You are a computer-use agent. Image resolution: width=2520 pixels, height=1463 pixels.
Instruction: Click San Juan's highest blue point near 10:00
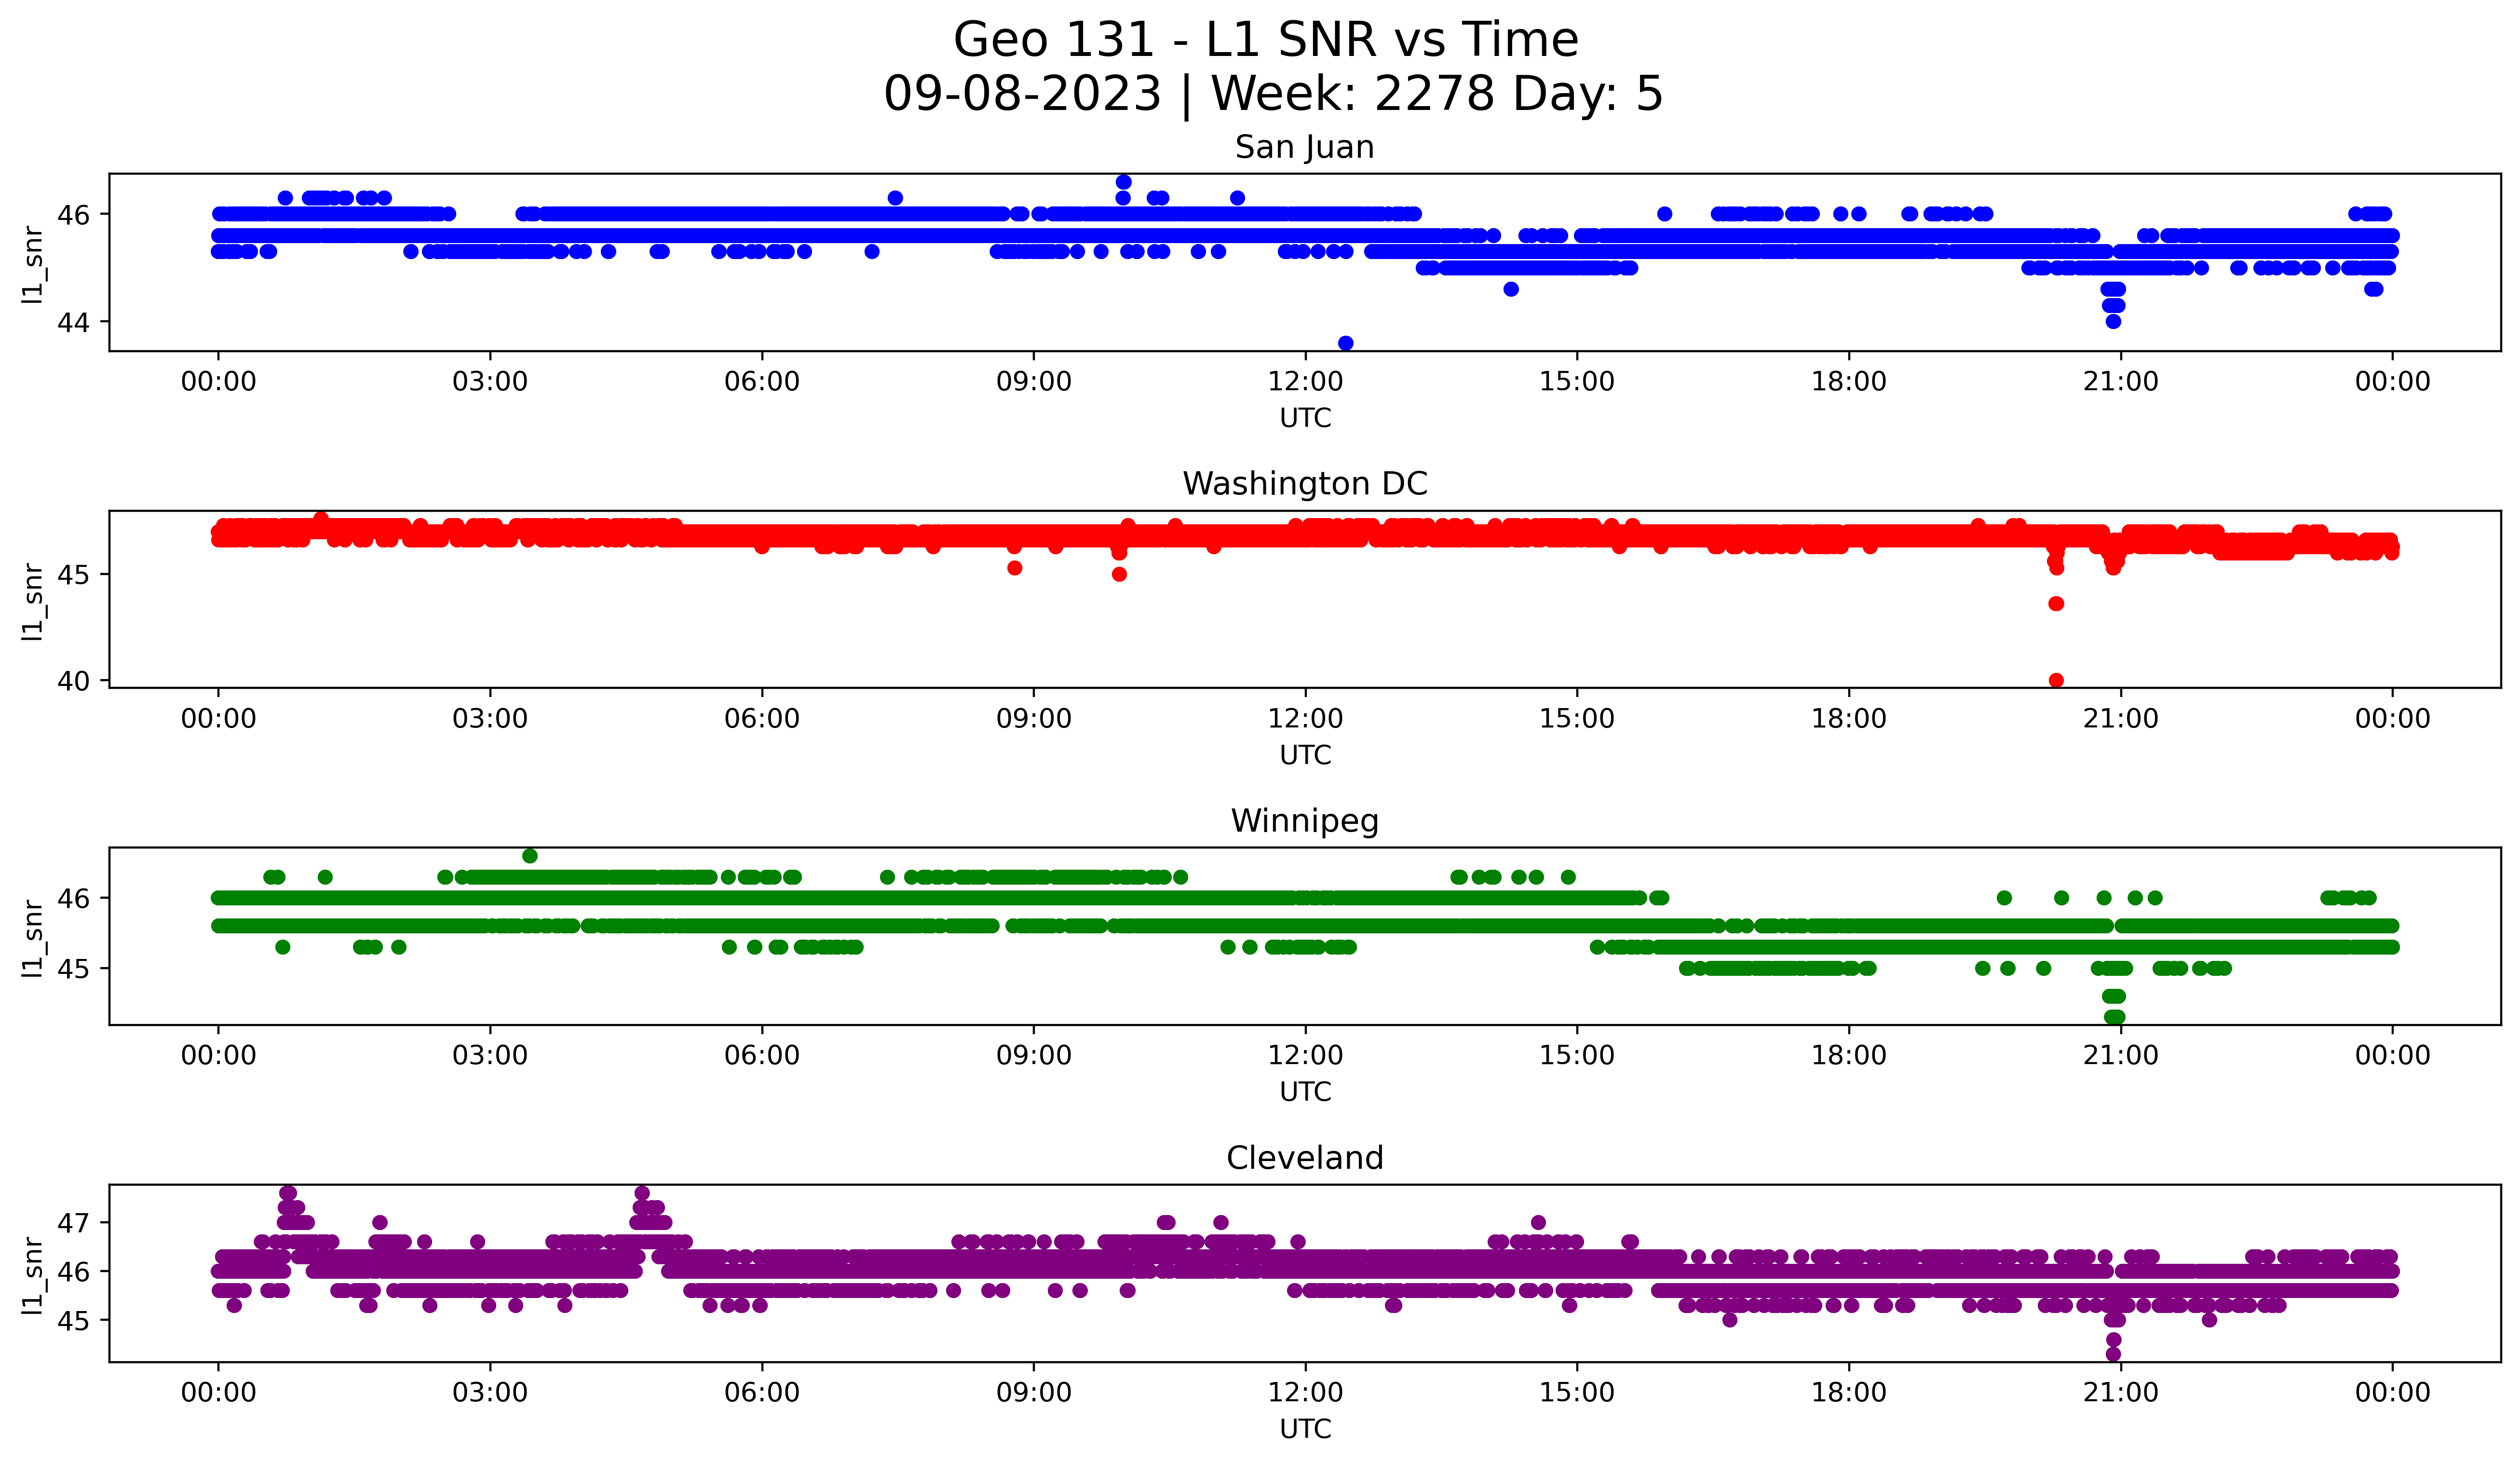coord(1123,182)
